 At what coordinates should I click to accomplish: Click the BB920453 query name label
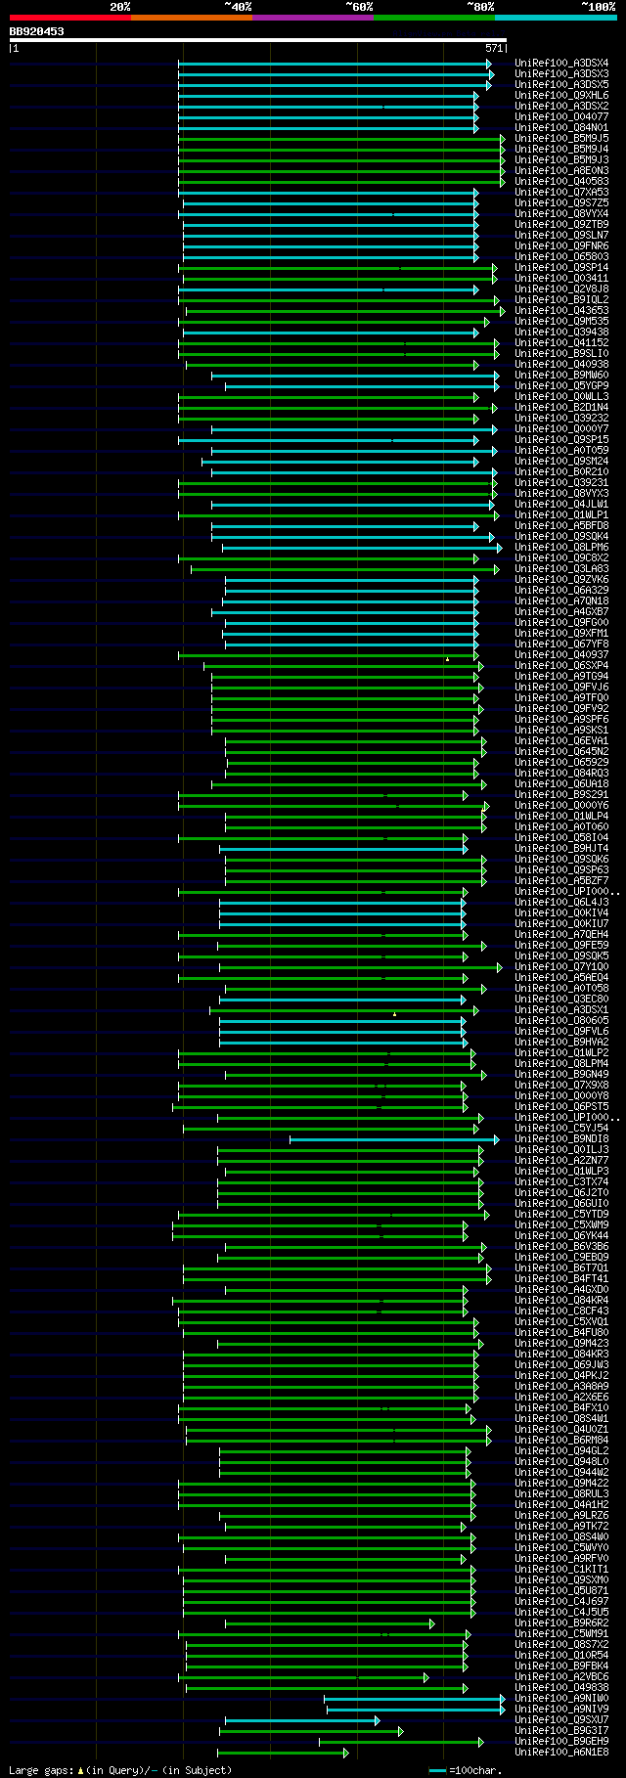click(x=37, y=31)
